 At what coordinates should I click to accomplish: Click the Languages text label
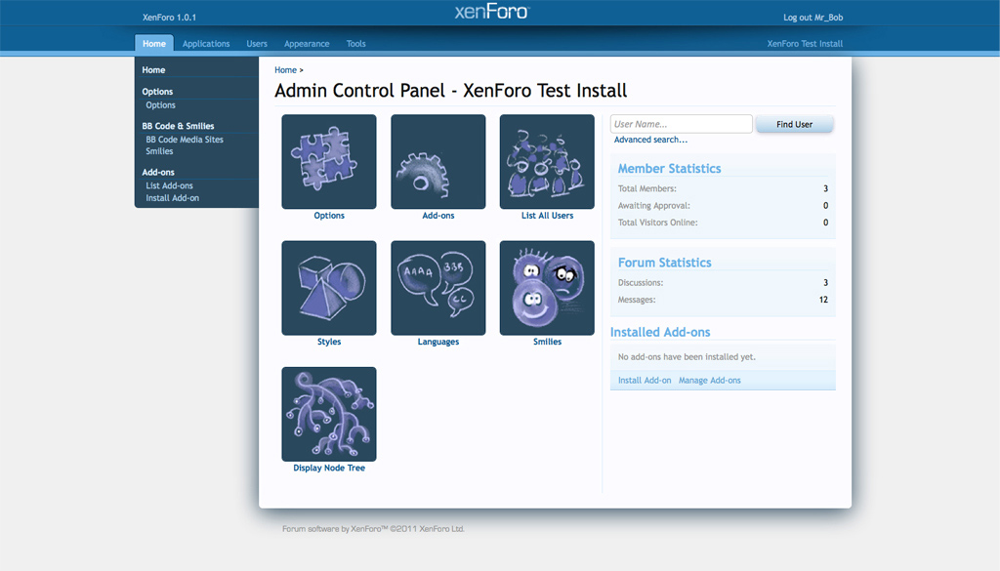[438, 343]
